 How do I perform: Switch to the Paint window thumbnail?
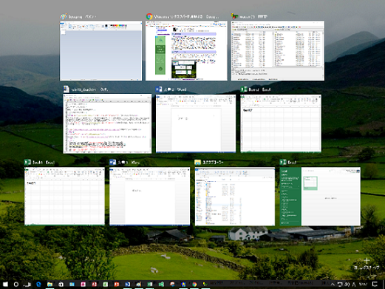click(100, 50)
